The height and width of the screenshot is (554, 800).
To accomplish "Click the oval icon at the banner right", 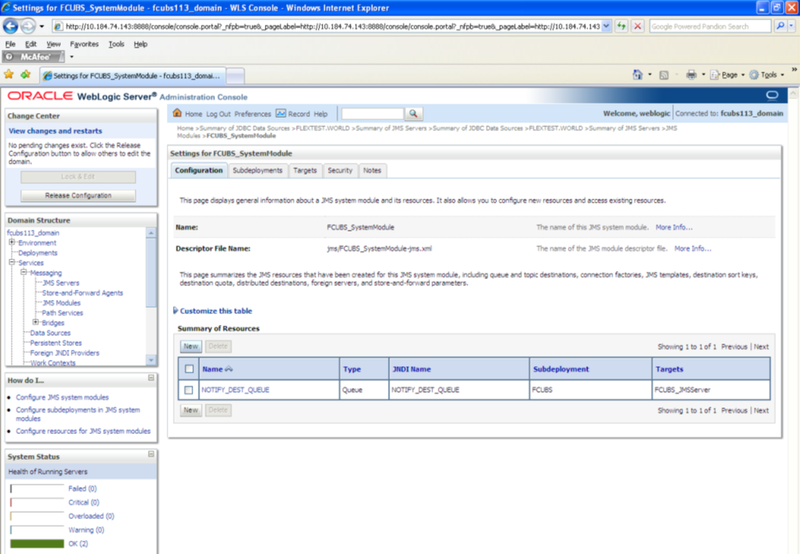I will point(772,95).
